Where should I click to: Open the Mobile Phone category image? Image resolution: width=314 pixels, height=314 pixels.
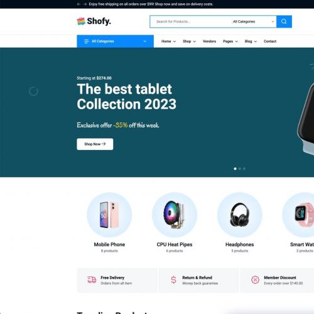tap(109, 215)
